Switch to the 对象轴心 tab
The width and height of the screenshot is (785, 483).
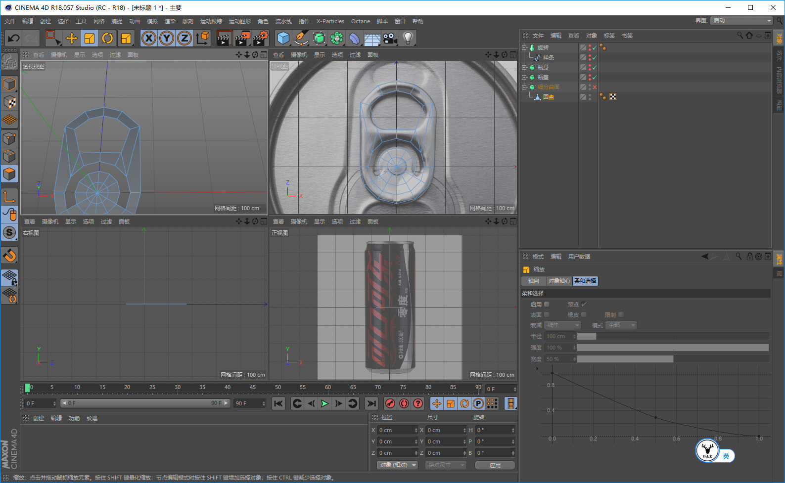click(559, 281)
